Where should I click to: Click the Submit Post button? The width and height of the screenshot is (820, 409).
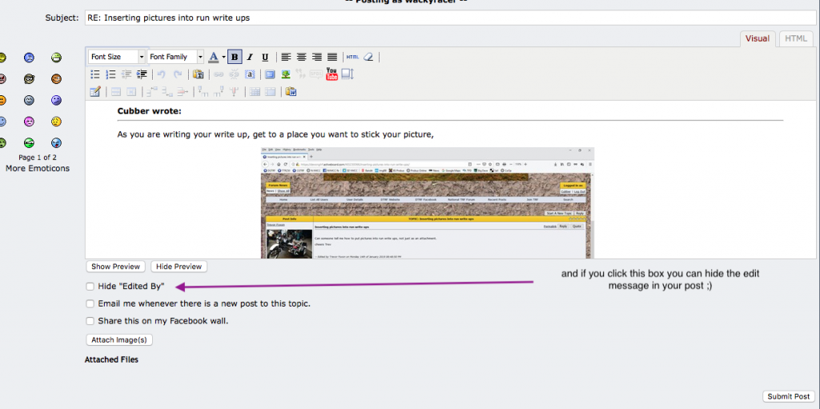788,396
